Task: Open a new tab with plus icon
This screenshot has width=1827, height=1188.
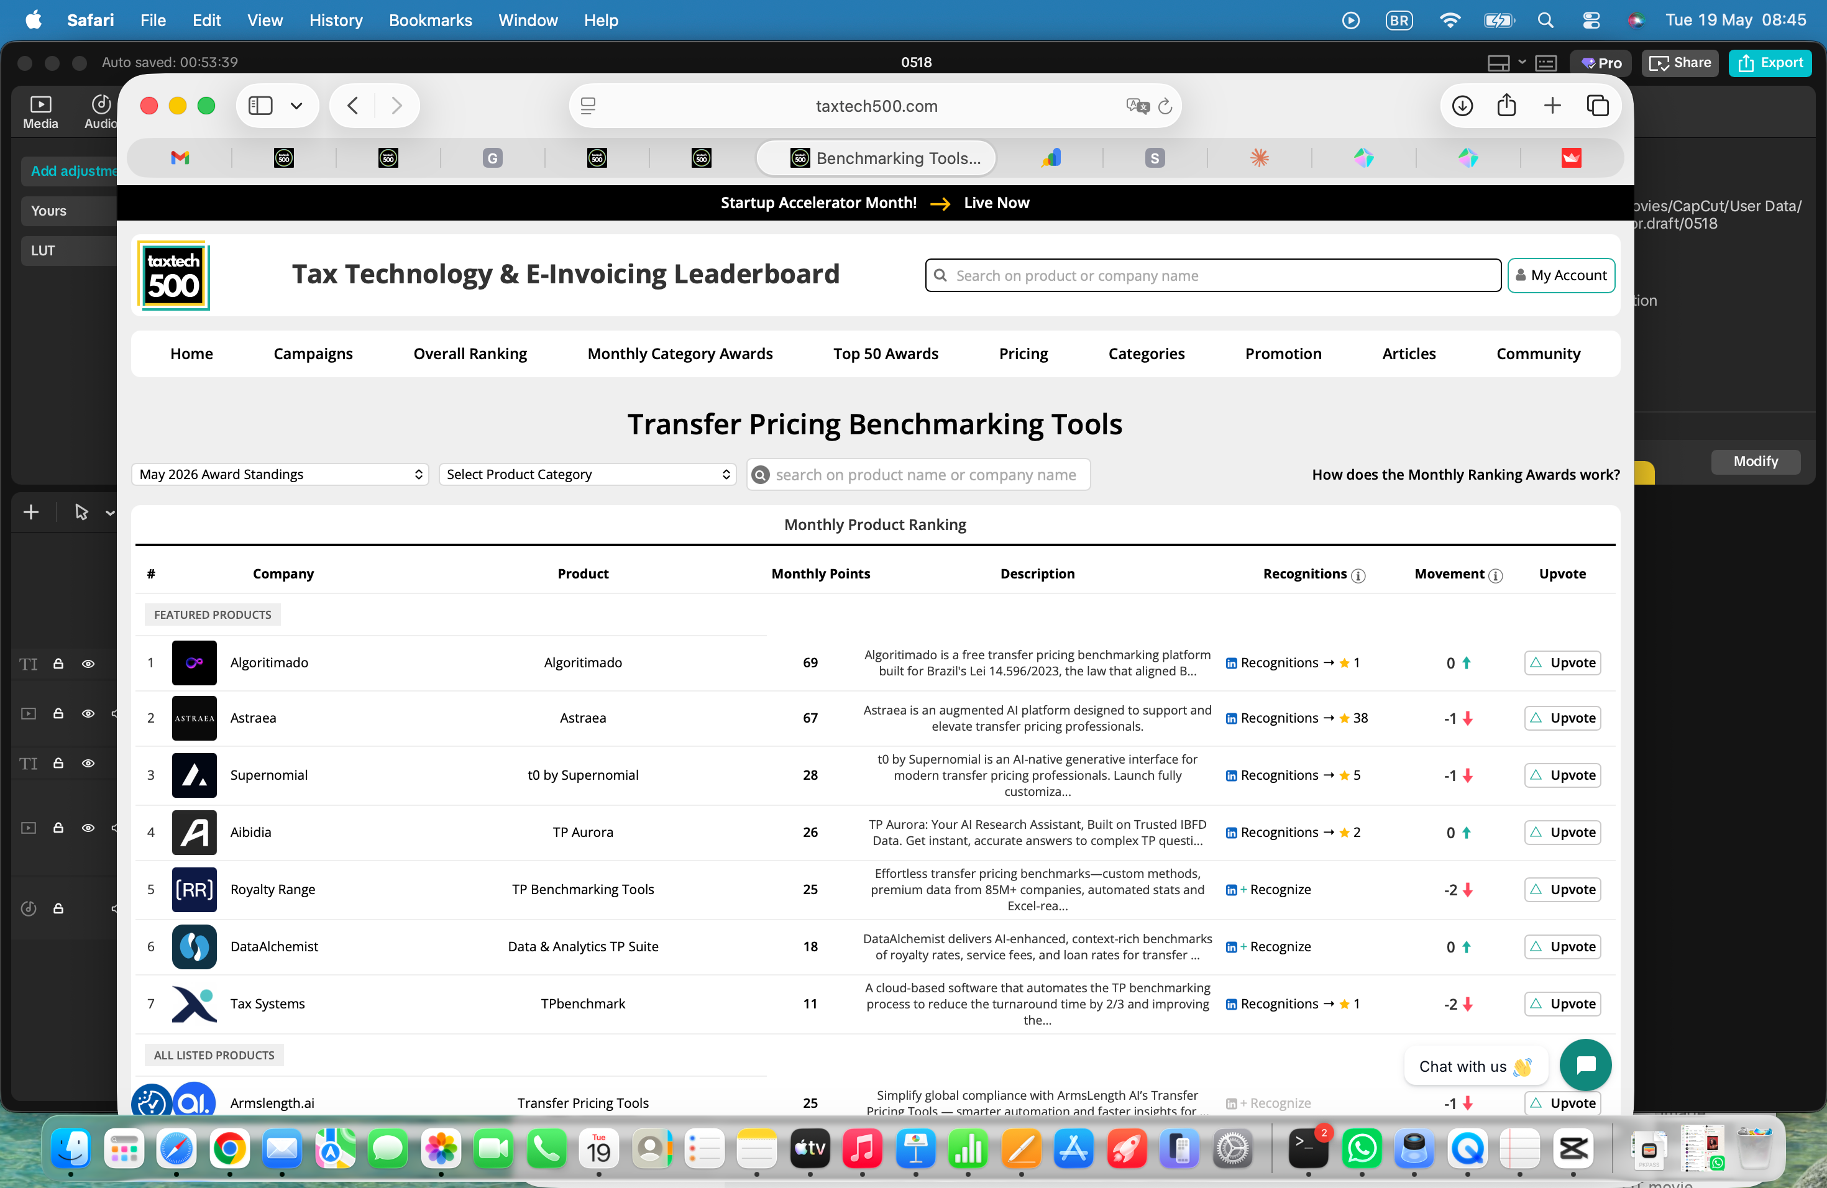Action: (1552, 105)
